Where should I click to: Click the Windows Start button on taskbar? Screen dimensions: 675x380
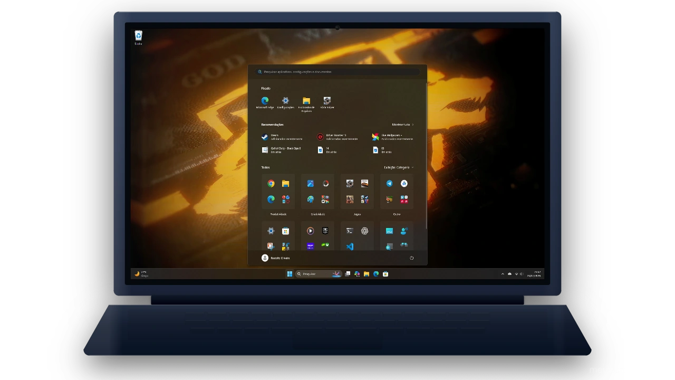[x=290, y=274]
